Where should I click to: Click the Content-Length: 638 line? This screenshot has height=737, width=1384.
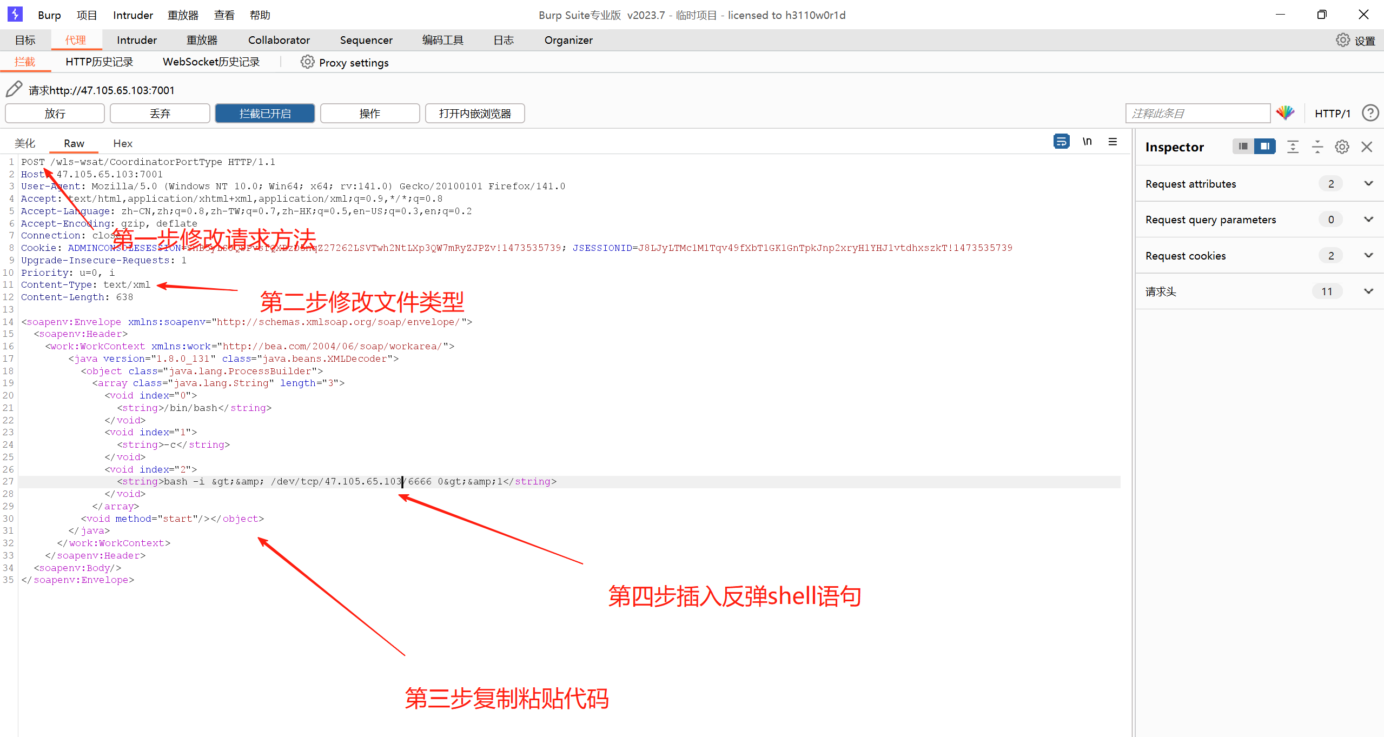77,297
